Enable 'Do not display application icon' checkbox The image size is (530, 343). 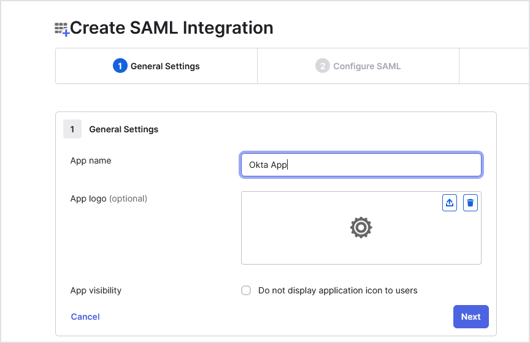[246, 290]
